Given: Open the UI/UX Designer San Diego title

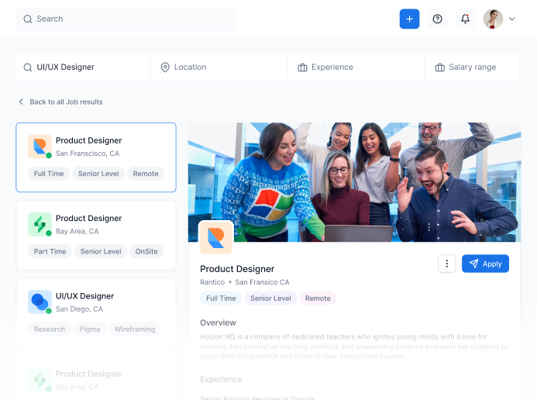Looking at the screenshot, I should (x=85, y=296).
